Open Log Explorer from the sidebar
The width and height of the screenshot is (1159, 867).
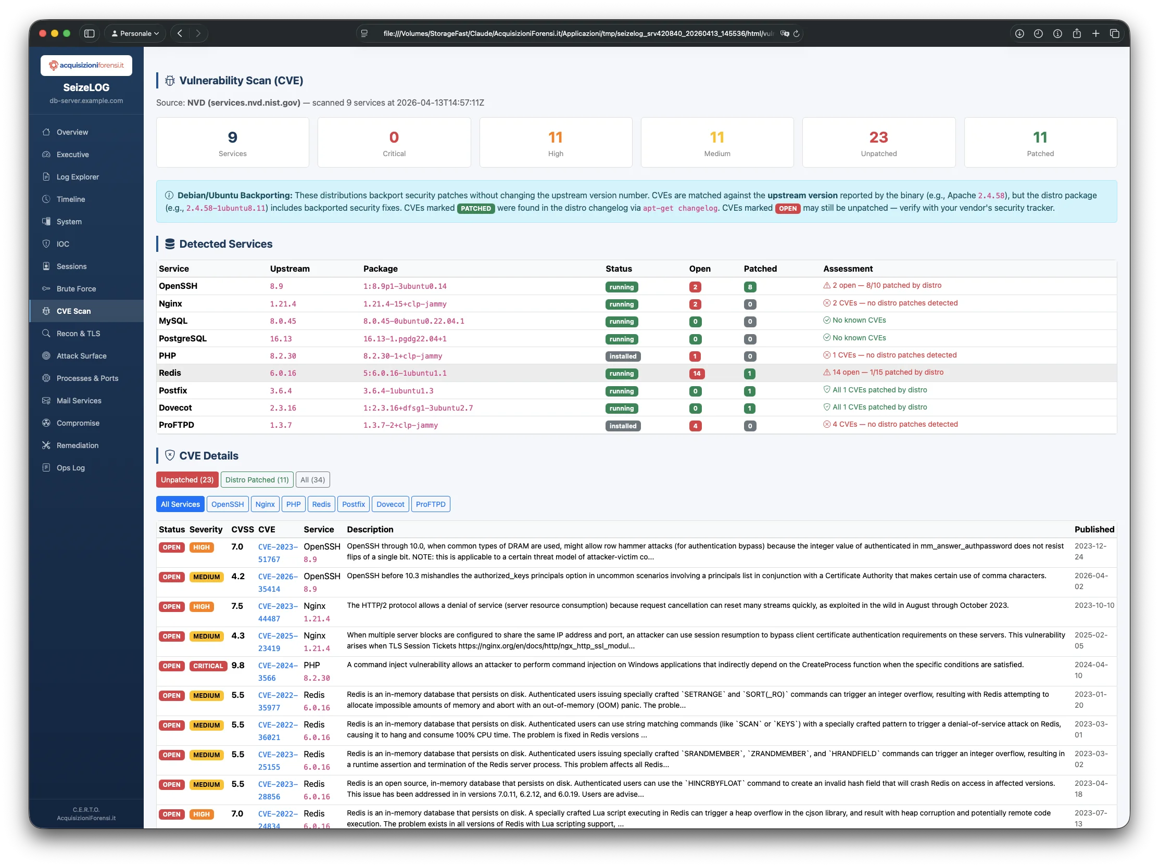click(x=78, y=177)
